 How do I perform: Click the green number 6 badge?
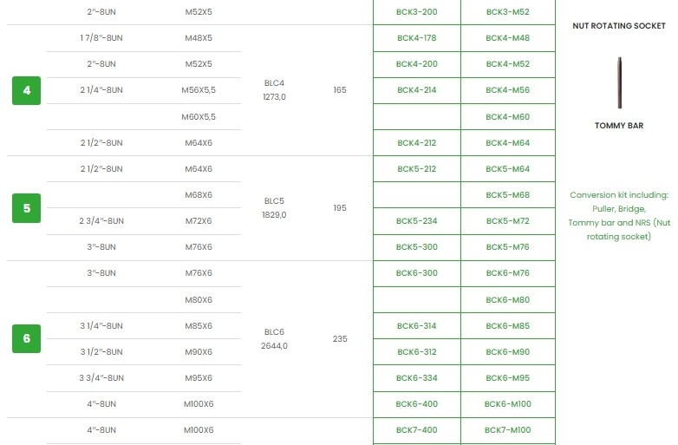26,338
